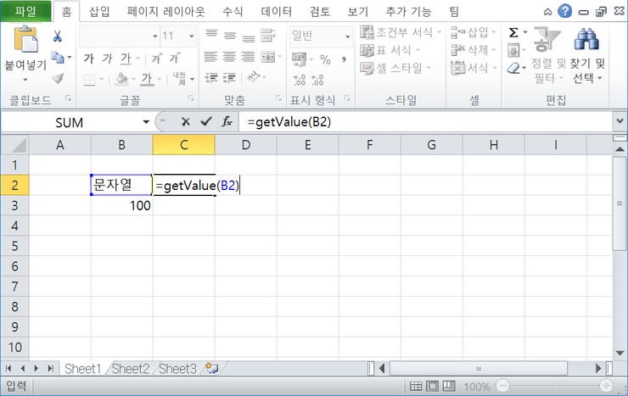
Task: Open Insert Function fx dialog
Action: click(227, 122)
